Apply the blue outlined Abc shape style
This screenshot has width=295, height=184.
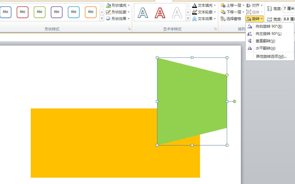(x=6, y=12)
